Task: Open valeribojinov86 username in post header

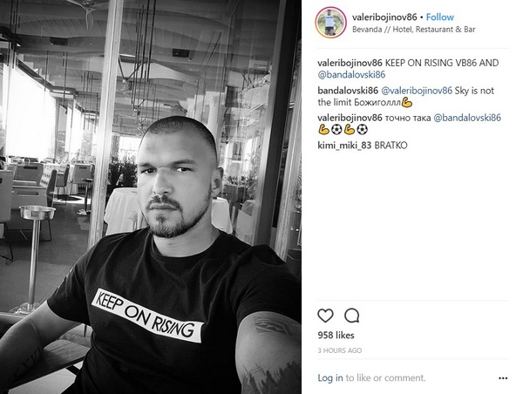Action: pyautogui.click(x=384, y=17)
